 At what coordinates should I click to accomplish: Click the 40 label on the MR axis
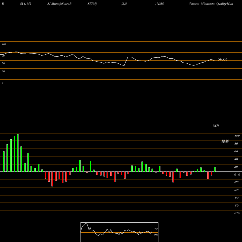pyautogui.click(x=236, y=159)
